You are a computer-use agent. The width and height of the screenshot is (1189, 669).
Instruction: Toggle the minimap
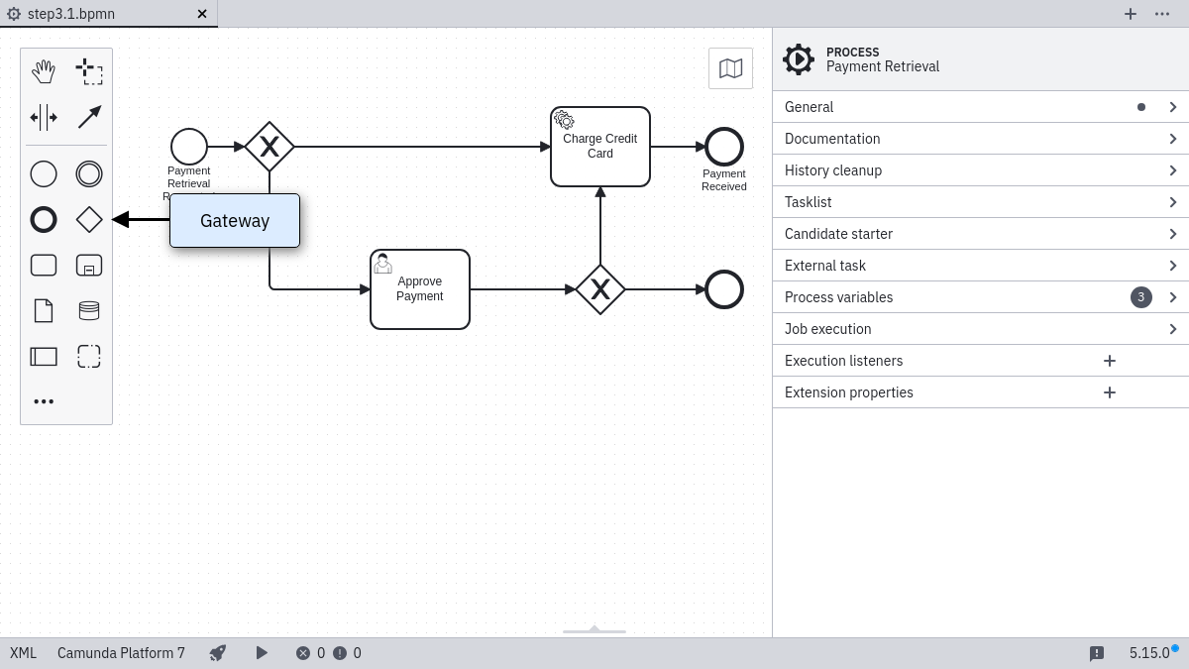tap(730, 68)
